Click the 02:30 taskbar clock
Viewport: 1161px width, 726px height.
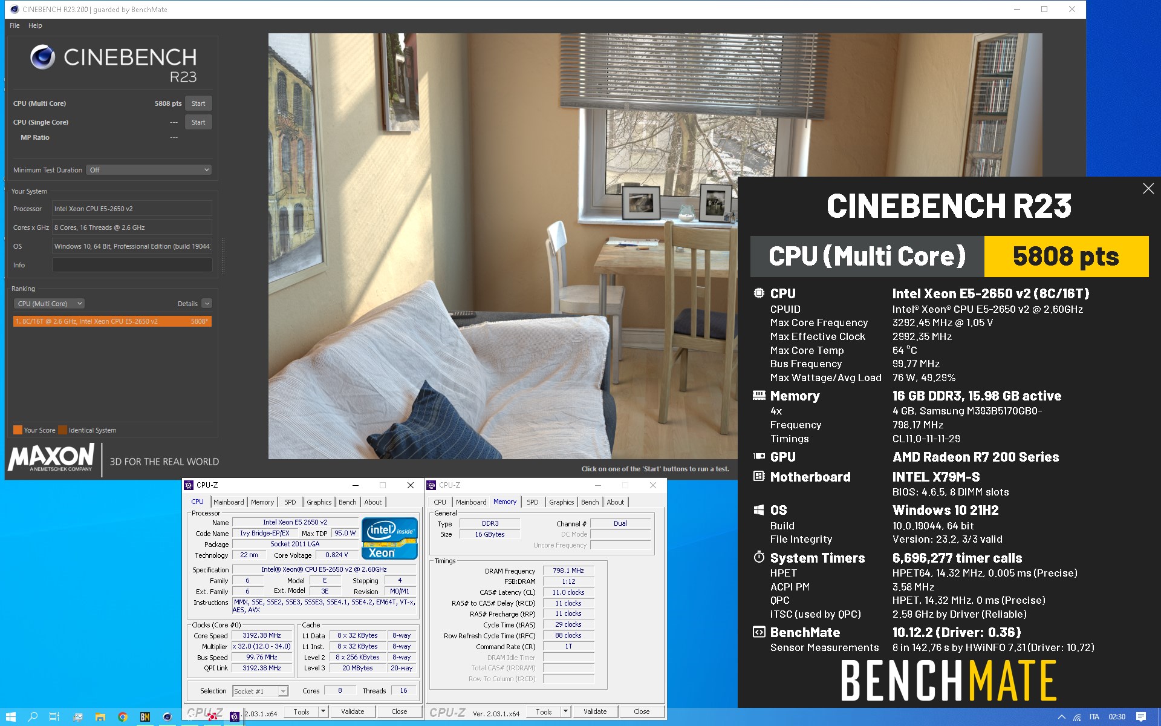coord(1117,717)
